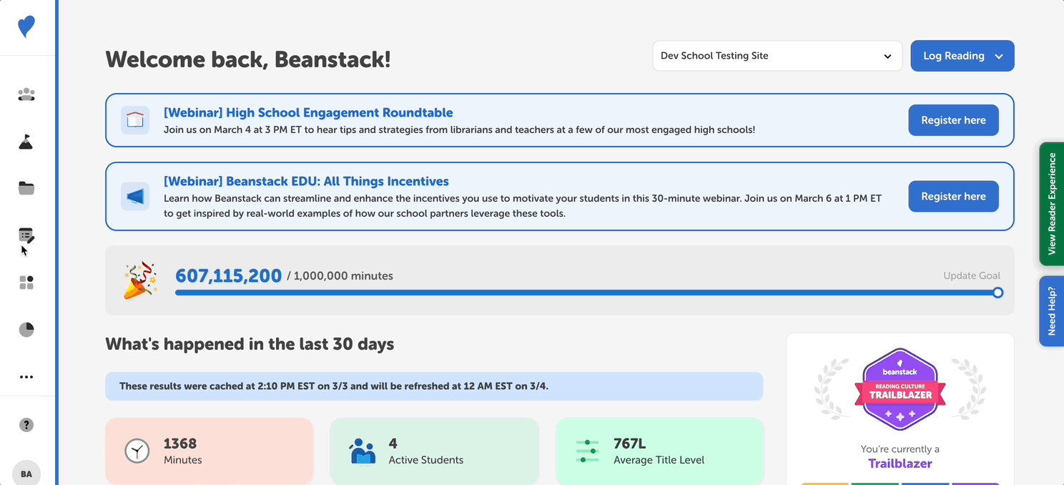The image size is (1064, 485).
Task: Open the Readers section in the sidebar
Action: [26, 94]
